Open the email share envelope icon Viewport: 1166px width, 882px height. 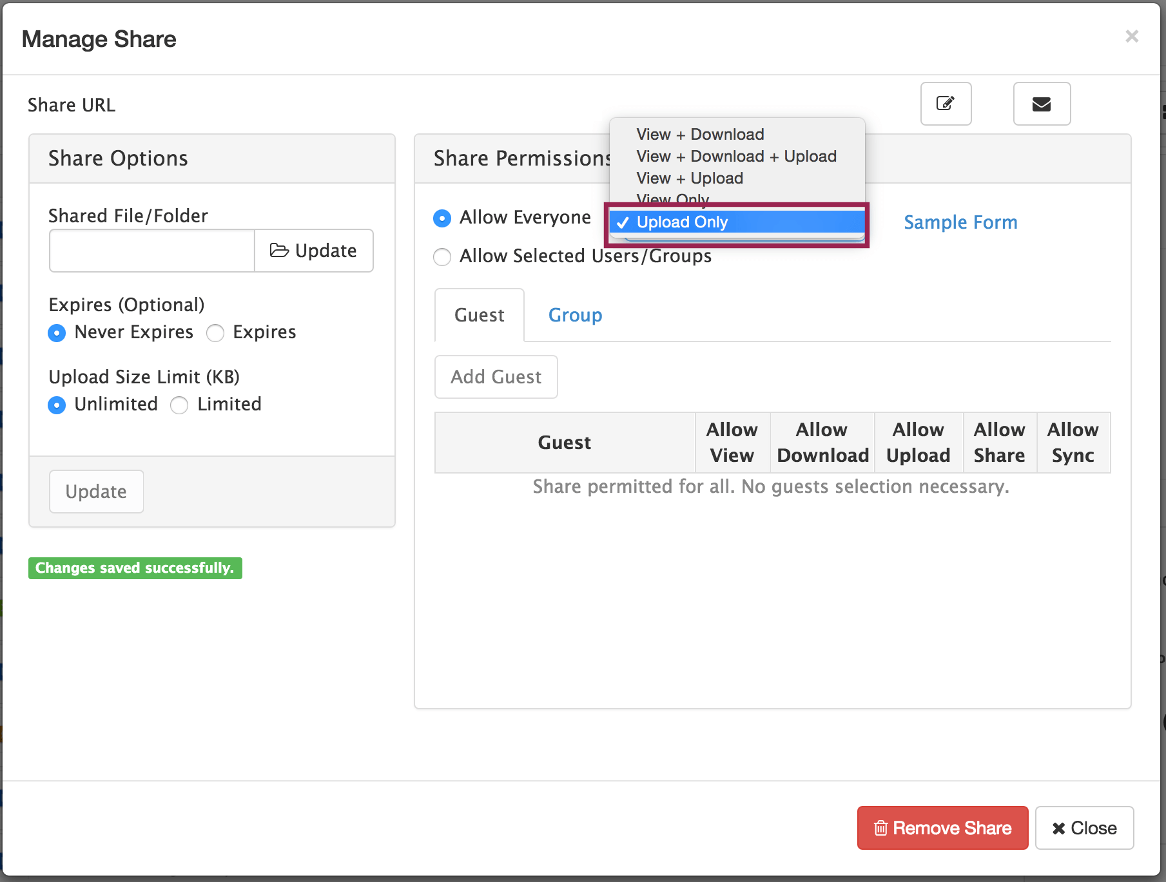1041,104
